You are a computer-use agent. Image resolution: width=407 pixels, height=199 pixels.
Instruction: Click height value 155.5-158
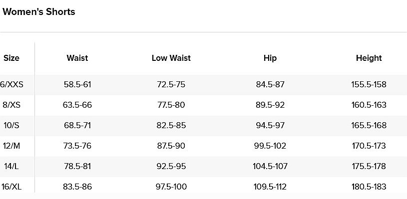[369, 84]
